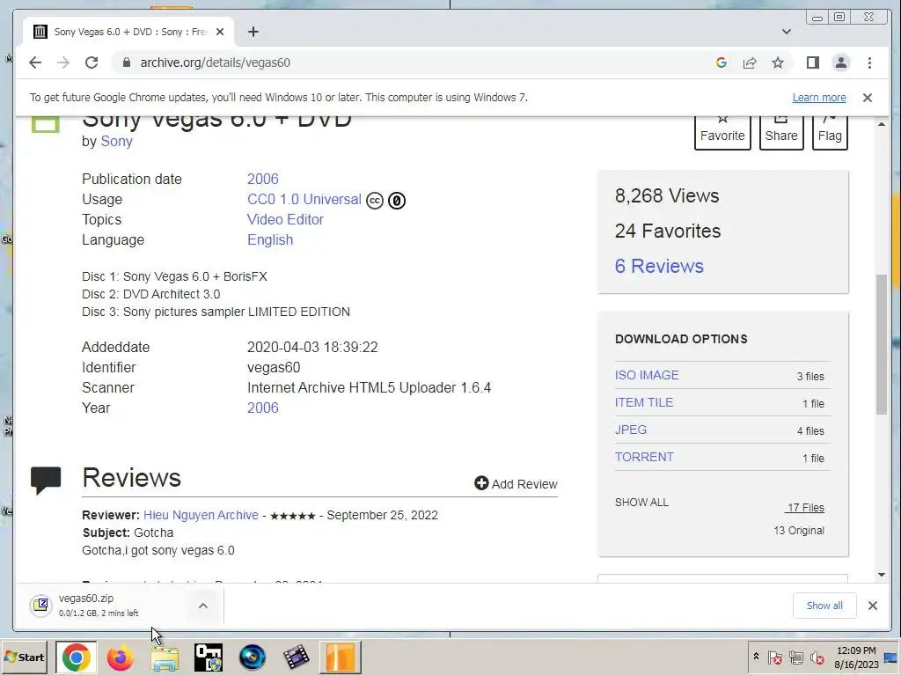
Task: Bookmark this tab with the star icon
Action: point(778,62)
